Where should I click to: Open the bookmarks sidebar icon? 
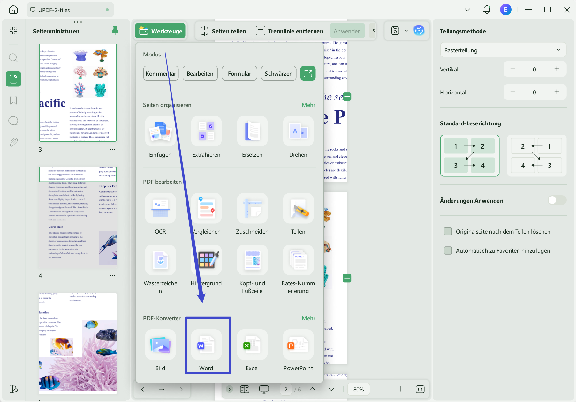pyautogui.click(x=13, y=100)
